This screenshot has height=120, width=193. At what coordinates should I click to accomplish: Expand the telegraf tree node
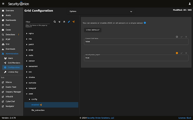(27, 88)
